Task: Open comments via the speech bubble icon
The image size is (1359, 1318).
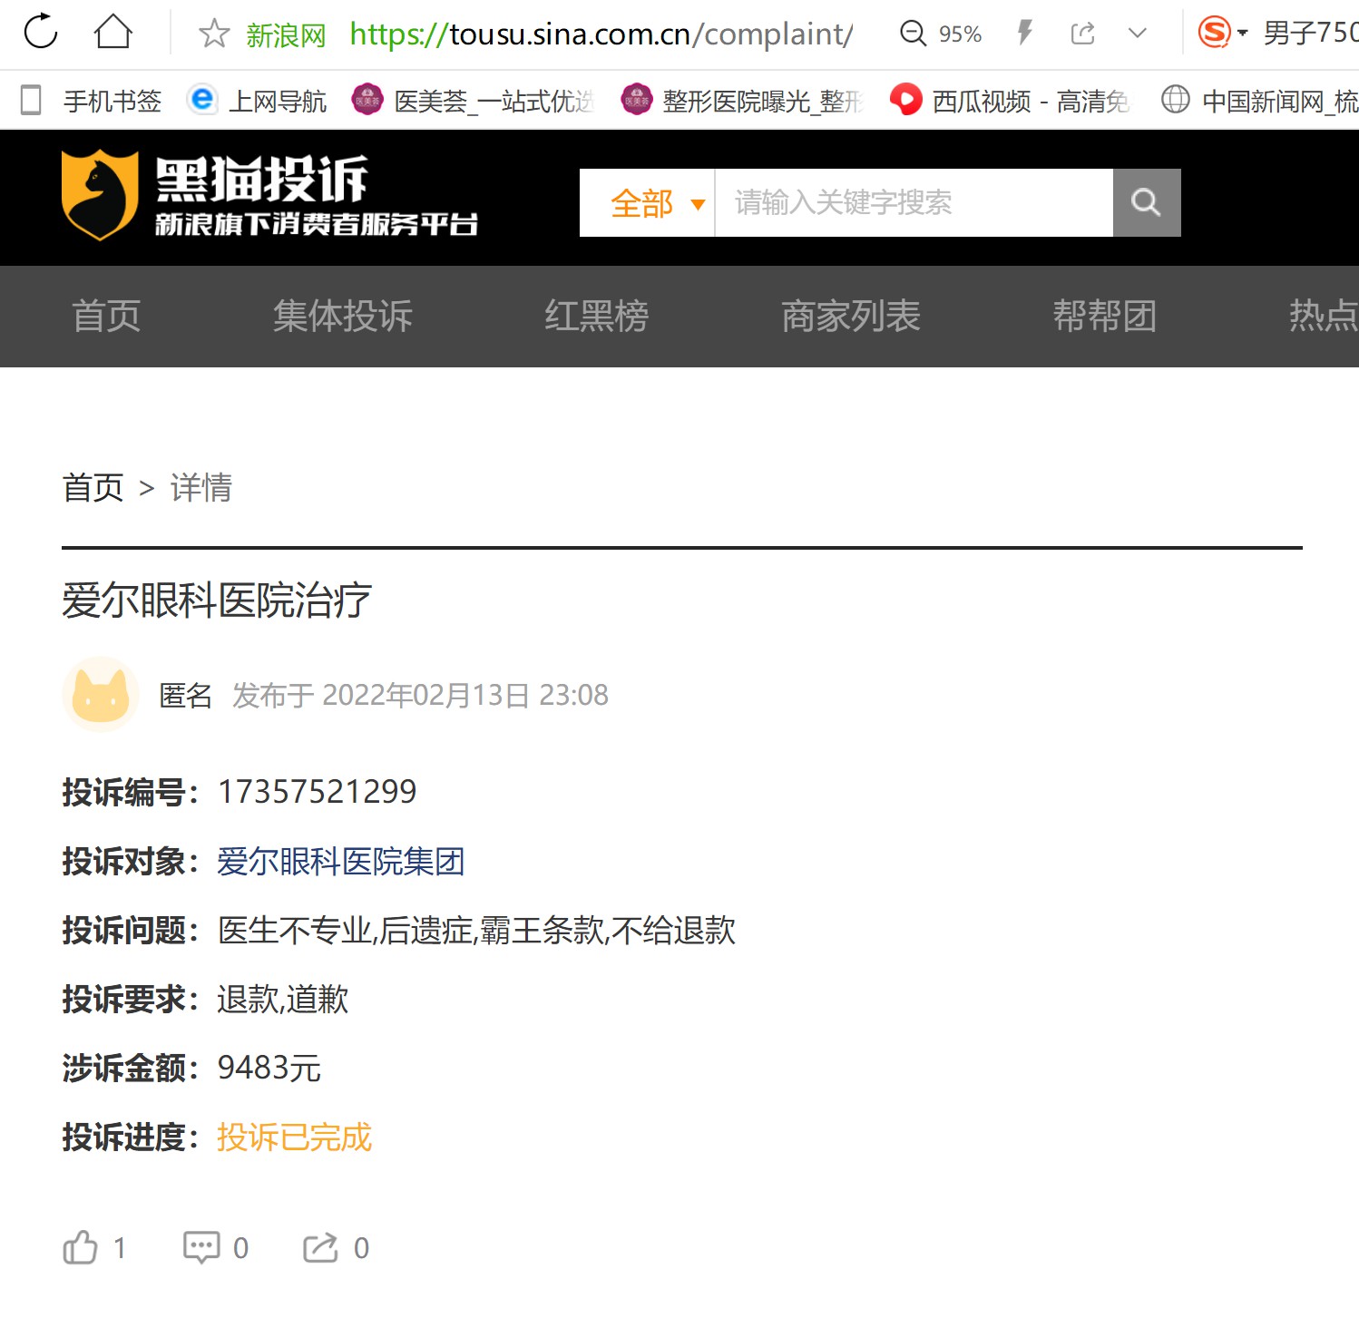Action: 201,1247
